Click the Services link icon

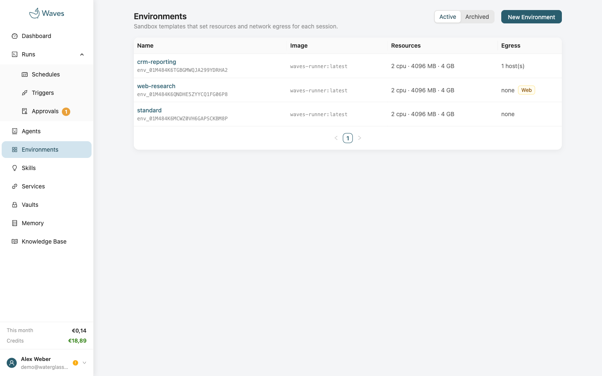point(15,186)
